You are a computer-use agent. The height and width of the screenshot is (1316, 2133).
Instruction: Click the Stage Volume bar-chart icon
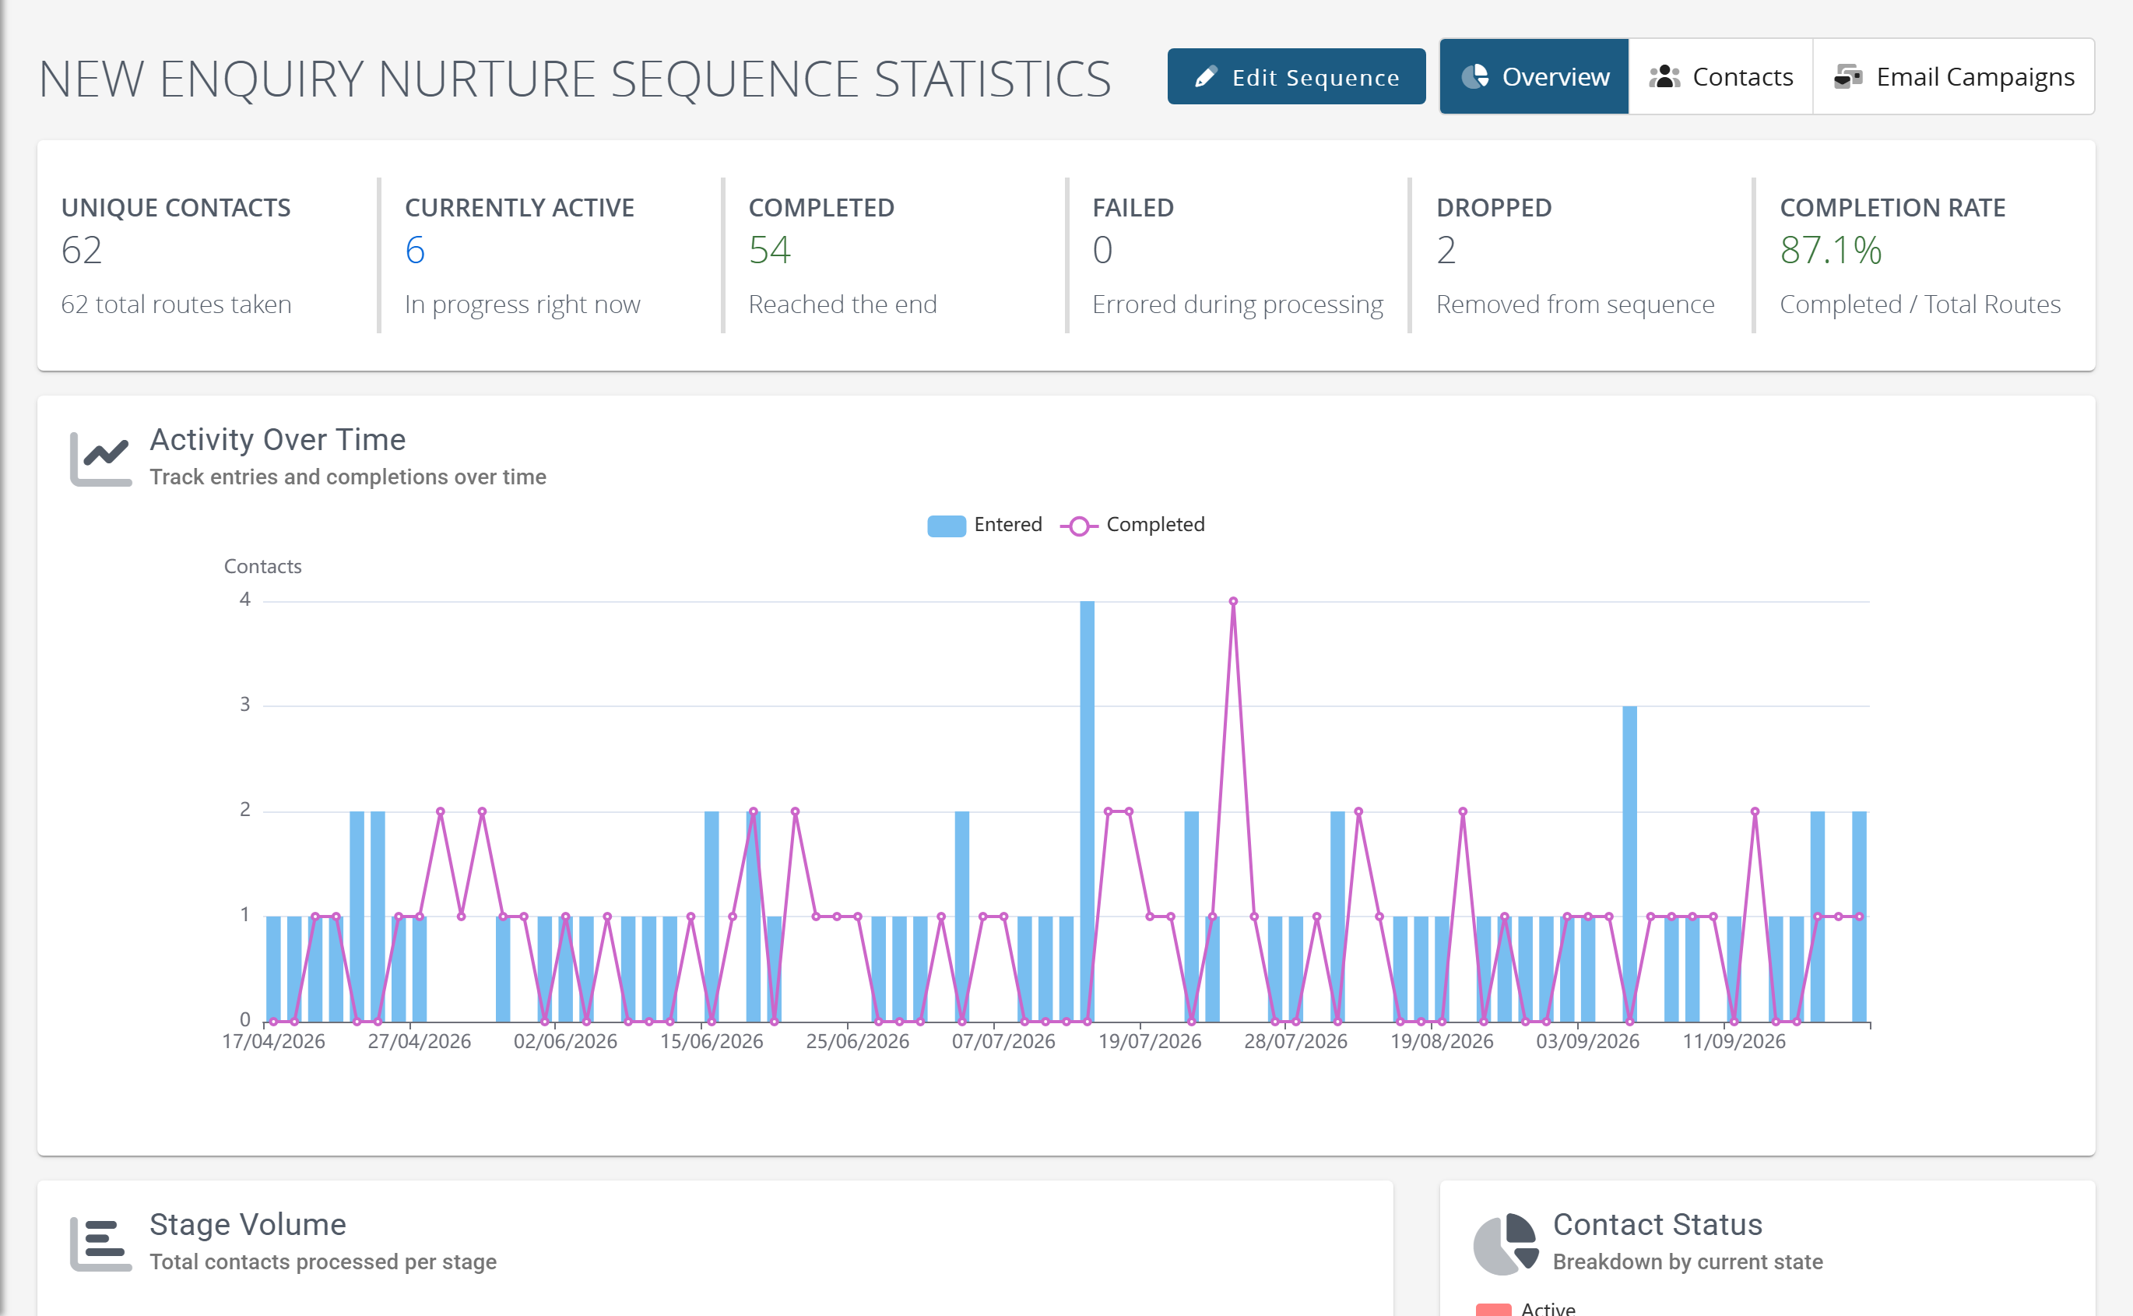click(101, 1244)
